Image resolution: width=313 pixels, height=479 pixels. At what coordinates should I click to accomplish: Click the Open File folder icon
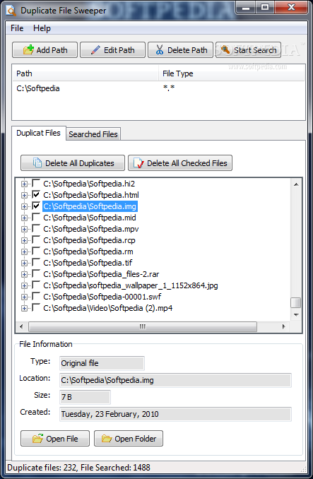tap(38, 438)
